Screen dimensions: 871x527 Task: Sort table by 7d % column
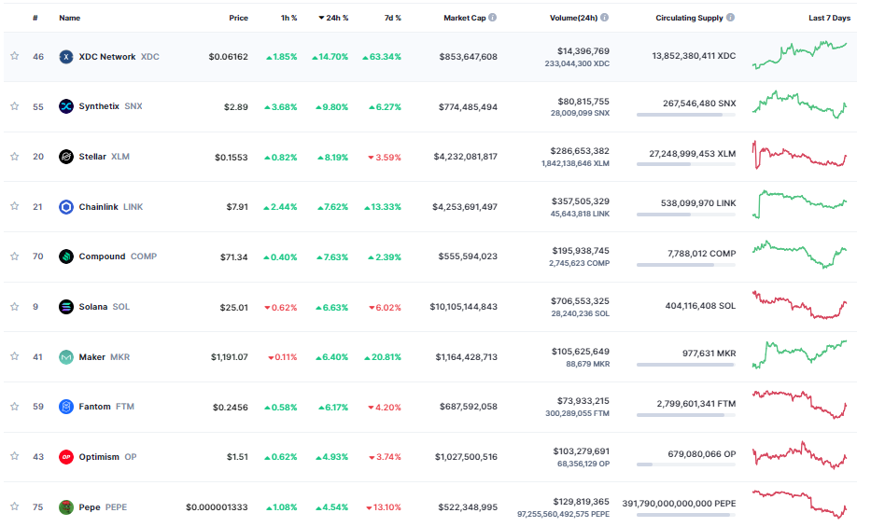[393, 18]
